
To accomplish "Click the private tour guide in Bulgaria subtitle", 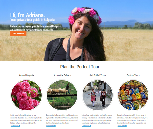I will 32,20.
